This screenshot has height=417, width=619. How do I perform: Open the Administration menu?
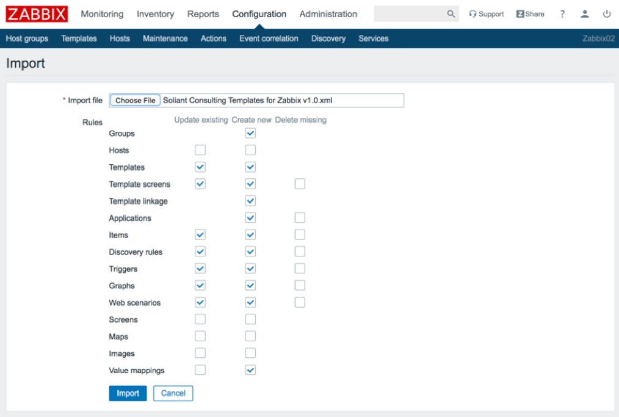coord(328,14)
